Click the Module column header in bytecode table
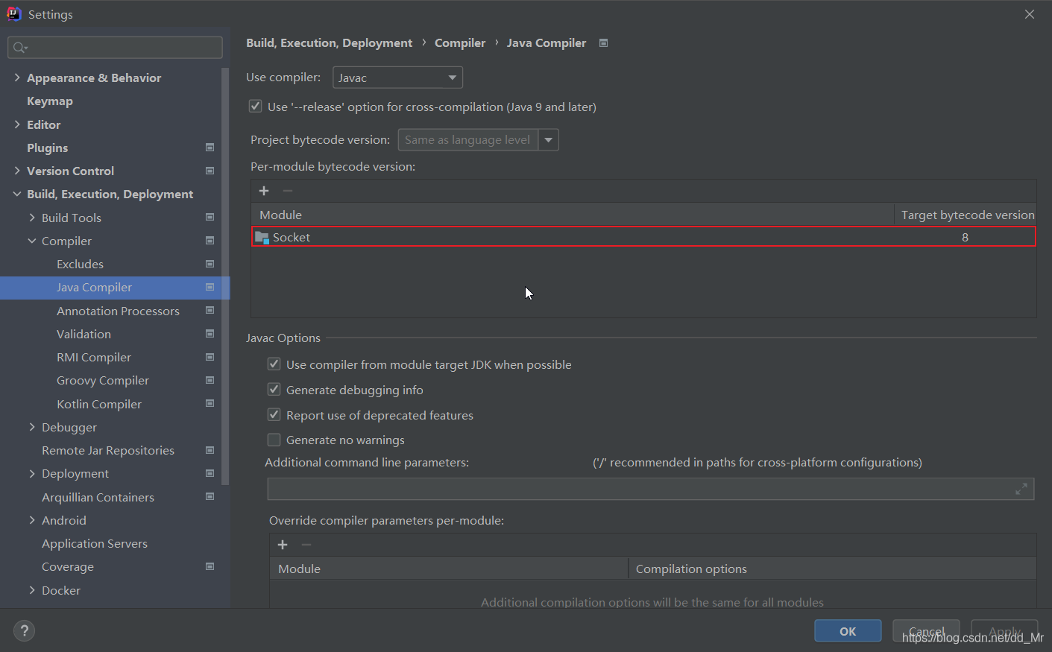 point(573,215)
